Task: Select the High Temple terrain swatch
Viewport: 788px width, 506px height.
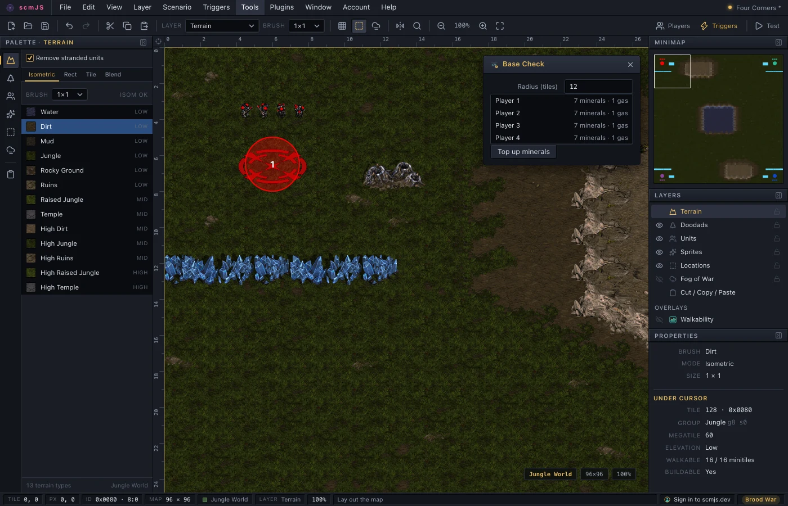Action: click(31, 287)
